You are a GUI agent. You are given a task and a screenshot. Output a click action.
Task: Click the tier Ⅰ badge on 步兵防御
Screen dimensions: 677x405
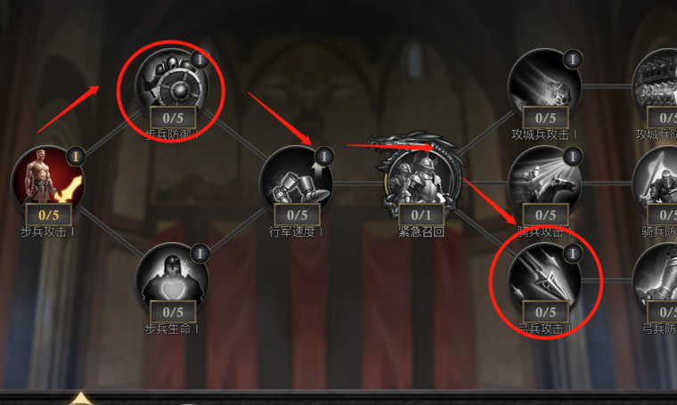click(200, 59)
